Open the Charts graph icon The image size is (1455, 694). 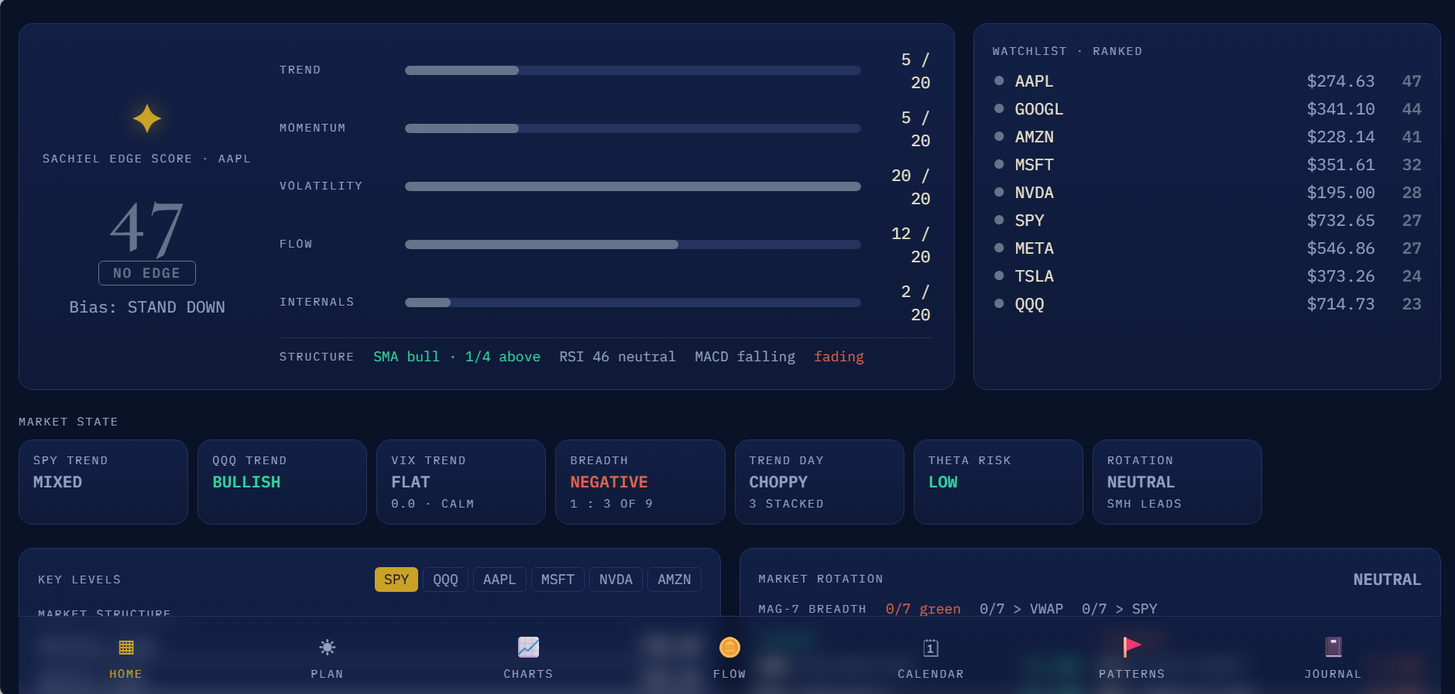tap(528, 647)
